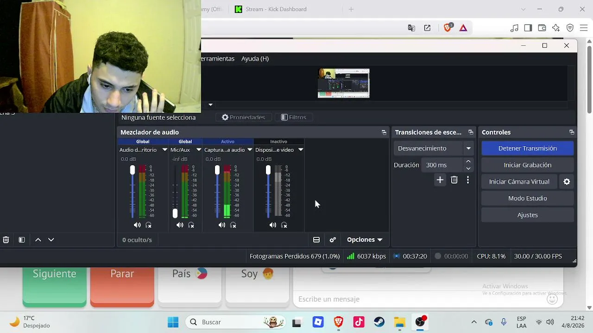Open Ajustes in Controles panel
593x333 pixels.
click(528, 215)
